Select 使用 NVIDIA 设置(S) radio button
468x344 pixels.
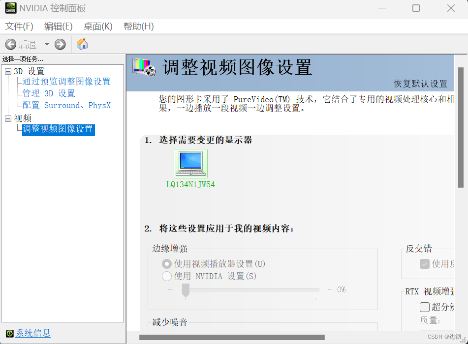[x=166, y=276]
